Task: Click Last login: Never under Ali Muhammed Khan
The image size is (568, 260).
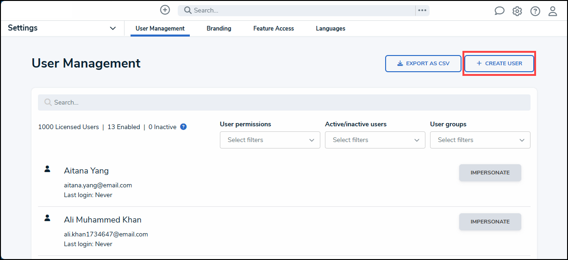Action: pos(88,244)
